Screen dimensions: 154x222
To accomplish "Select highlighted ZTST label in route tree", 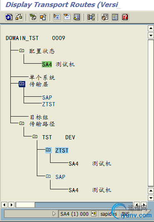I will coord(62,150).
